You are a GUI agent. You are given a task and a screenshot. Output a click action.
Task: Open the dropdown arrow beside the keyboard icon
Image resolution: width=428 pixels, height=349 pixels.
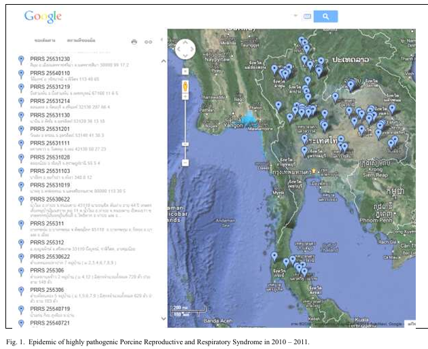(x=296, y=16)
